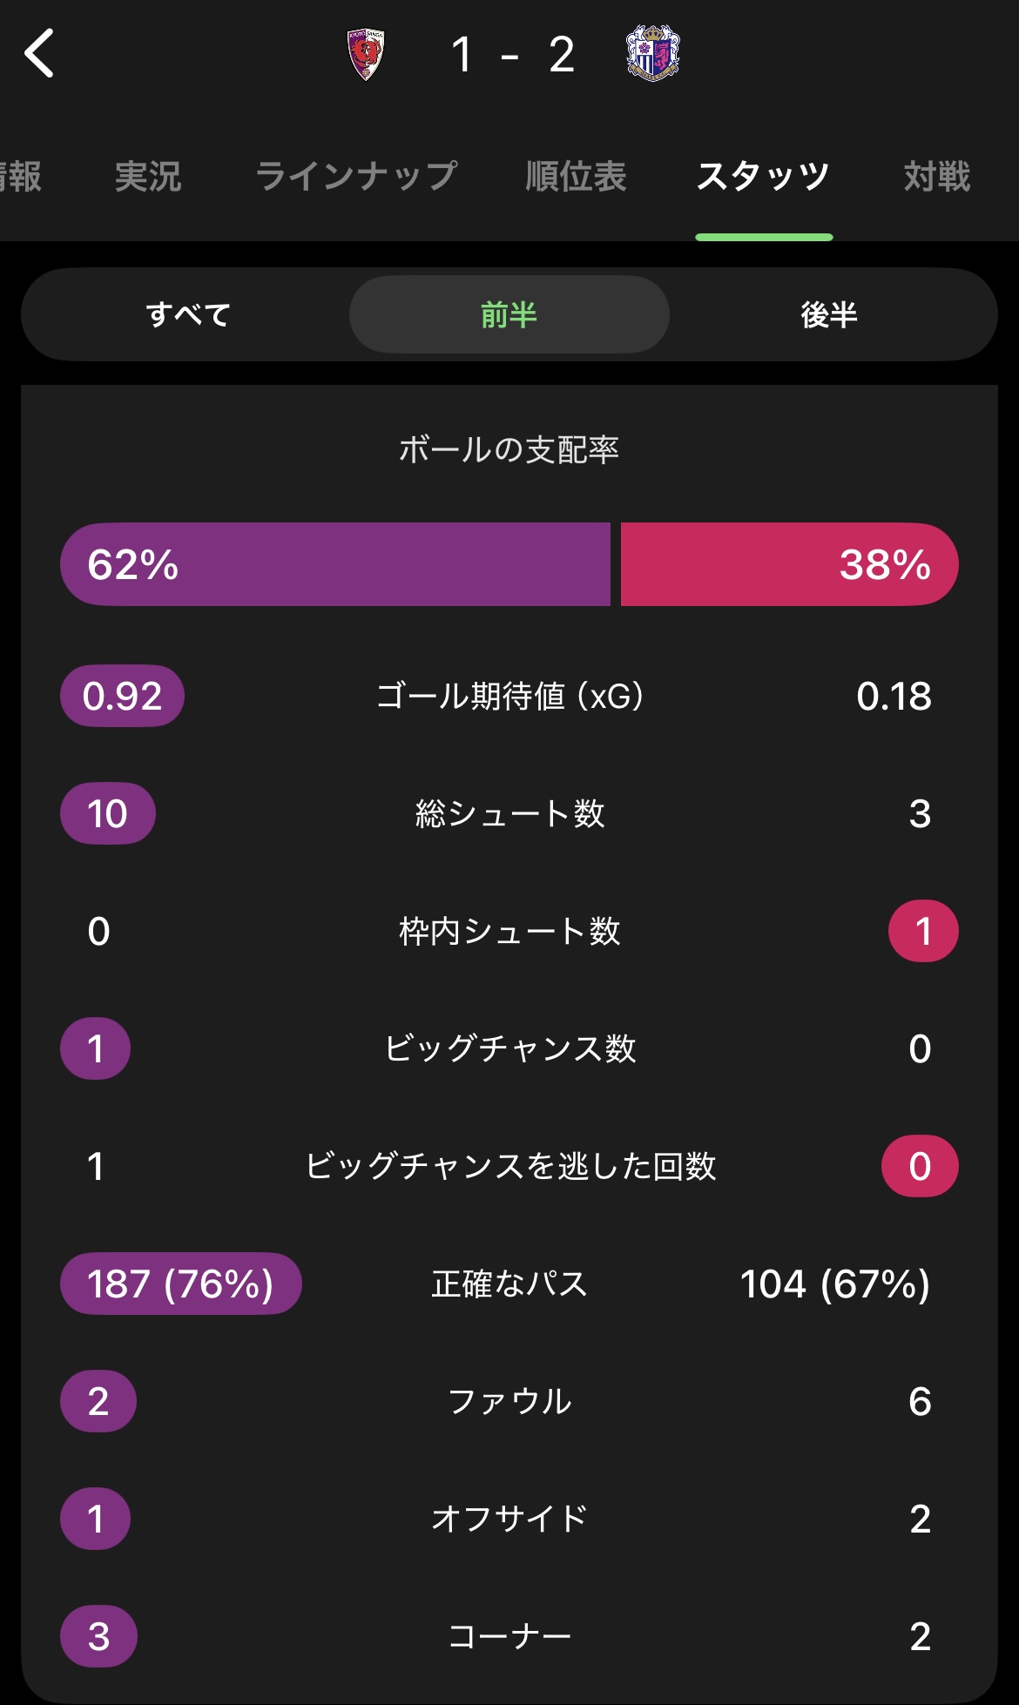Open the home team crest
The image size is (1019, 1705).
click(x=366, y=55)
